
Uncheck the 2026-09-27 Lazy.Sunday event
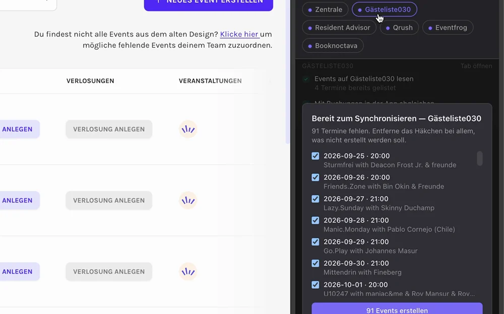316,199
